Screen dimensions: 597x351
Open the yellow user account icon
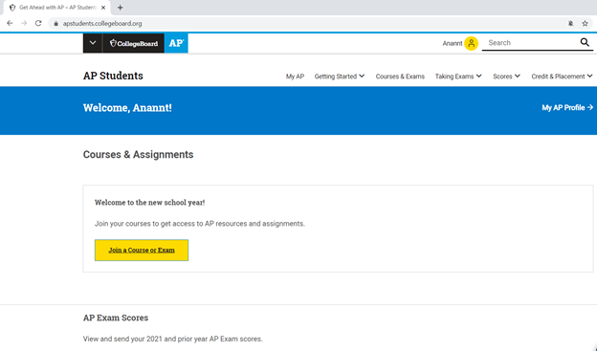(472, 43)
